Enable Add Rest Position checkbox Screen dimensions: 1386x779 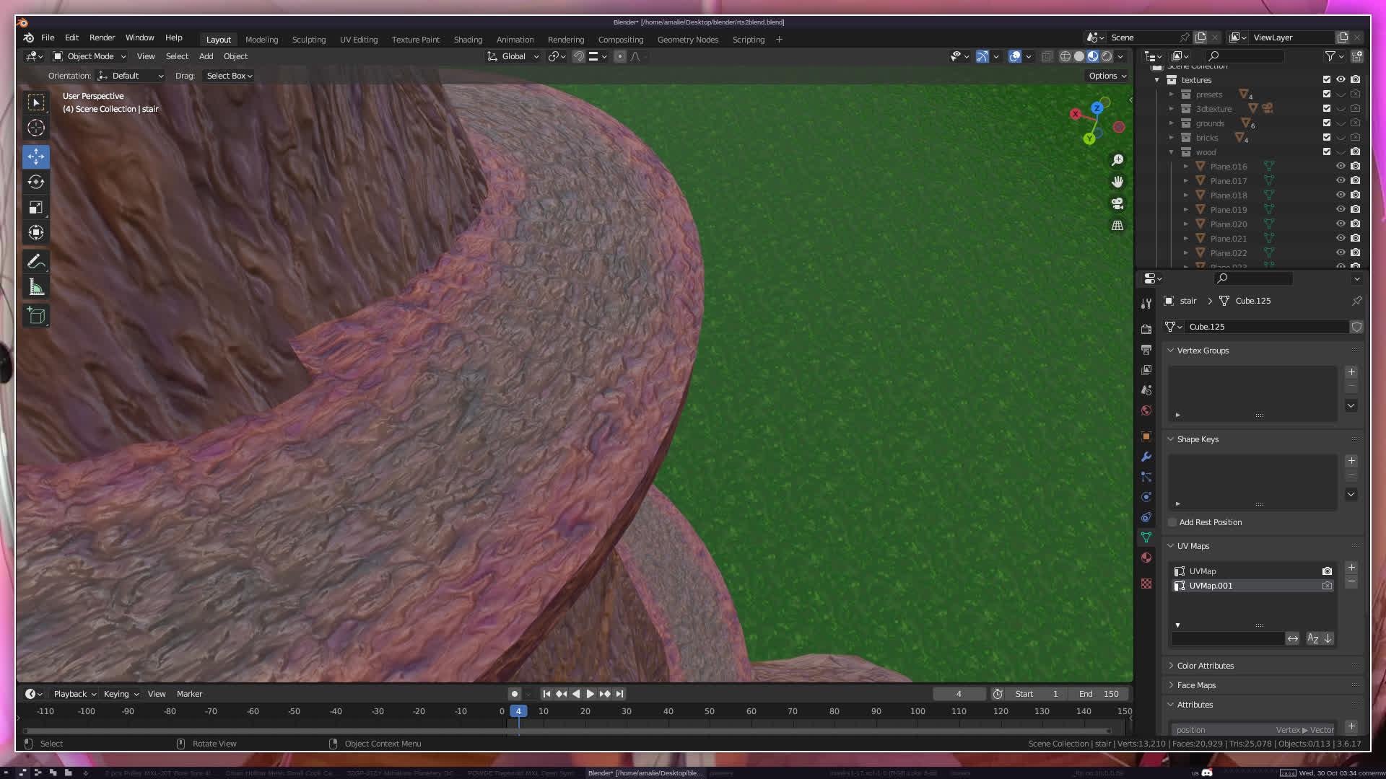coord(1173,522)
